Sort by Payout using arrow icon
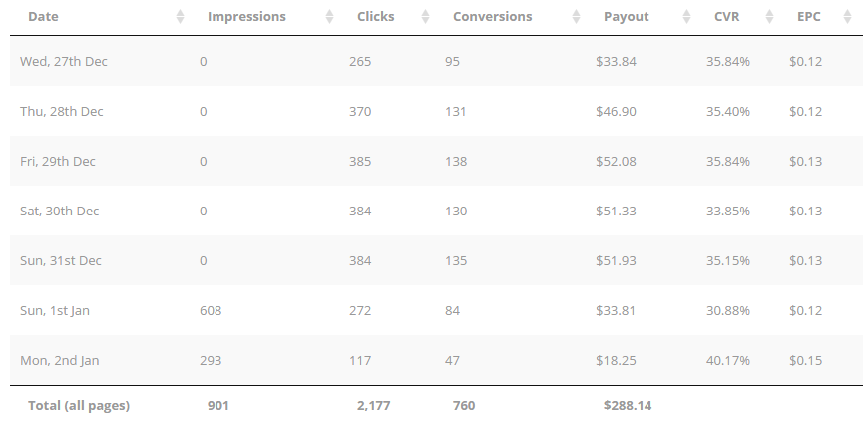Viewport: 863px width, 424px height. pos(686,17)
